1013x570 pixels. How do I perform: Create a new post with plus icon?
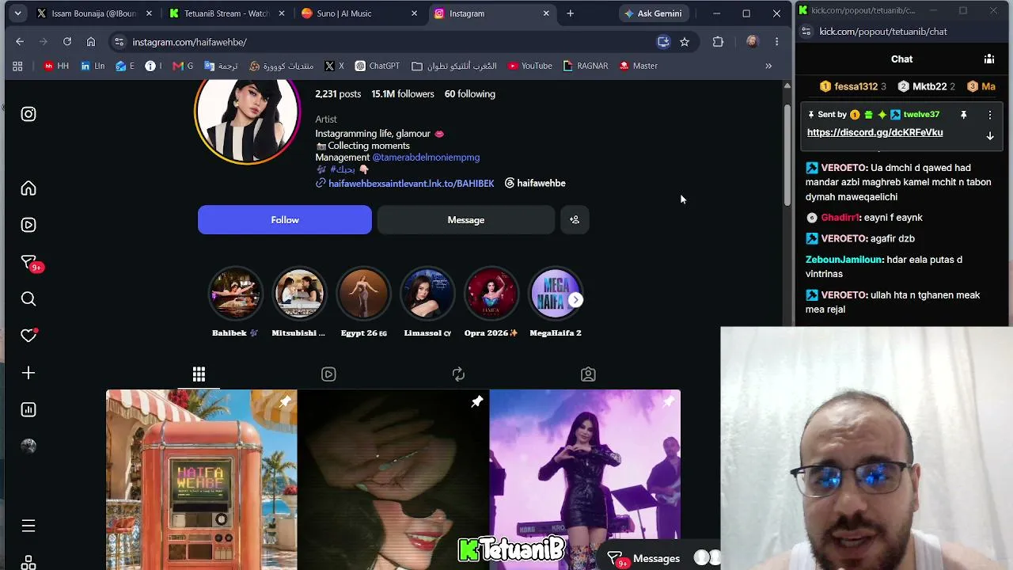pos(28,373)
